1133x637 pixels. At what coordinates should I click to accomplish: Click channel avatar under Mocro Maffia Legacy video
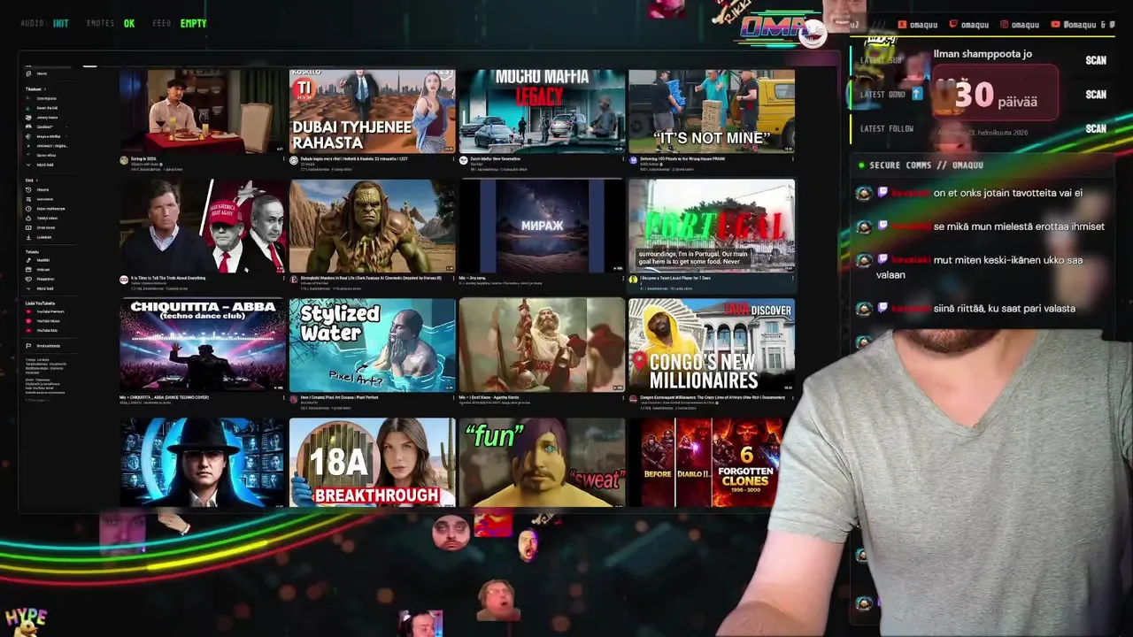(x=463, y=160)
